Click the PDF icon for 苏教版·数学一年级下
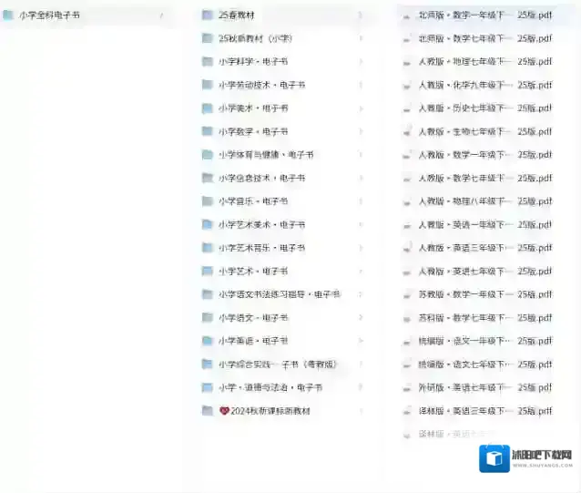Image resolution: width=581 pixels, height=493 pixels. [x=407, y=295]
